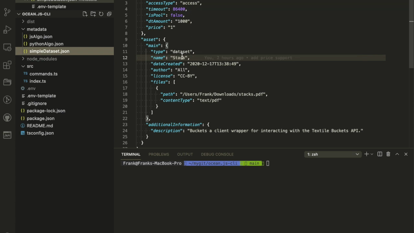Open the Extensions view
This screenshot has height=233, width=414.
[x=7, y=65]
